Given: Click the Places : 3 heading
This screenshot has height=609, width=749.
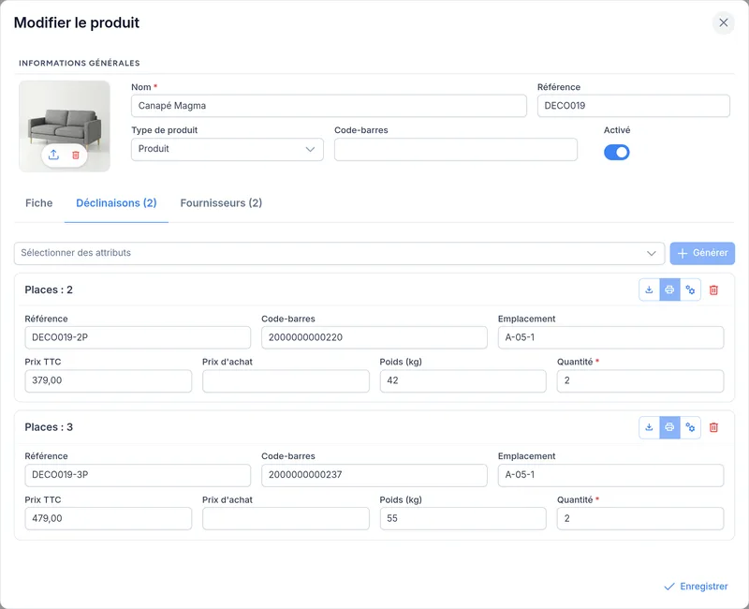Looking at the screenshot, I should (49, 427).
